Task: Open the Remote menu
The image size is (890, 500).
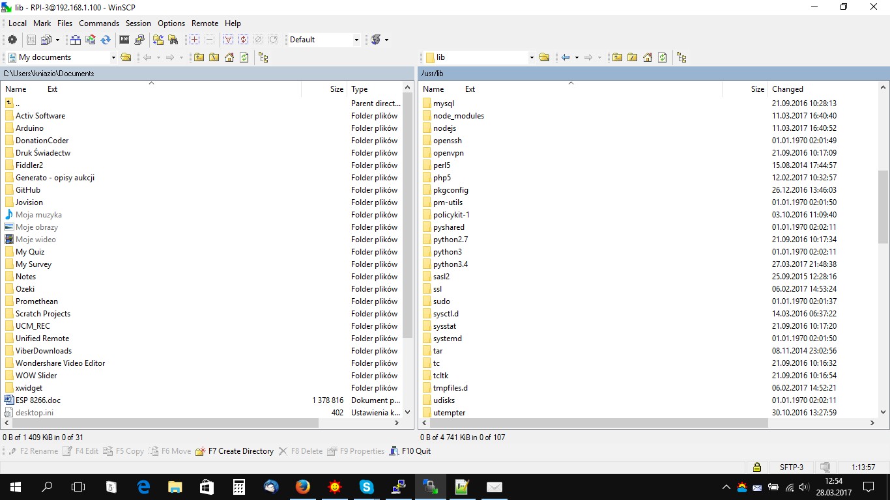Action: 205,23
